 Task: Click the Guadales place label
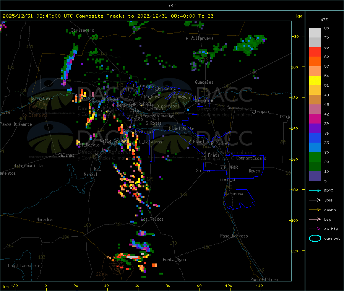tap(204, 82)
